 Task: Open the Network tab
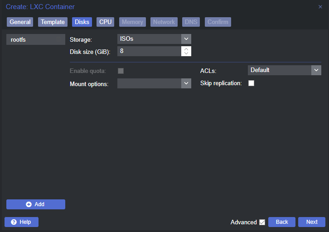[164, 22]
